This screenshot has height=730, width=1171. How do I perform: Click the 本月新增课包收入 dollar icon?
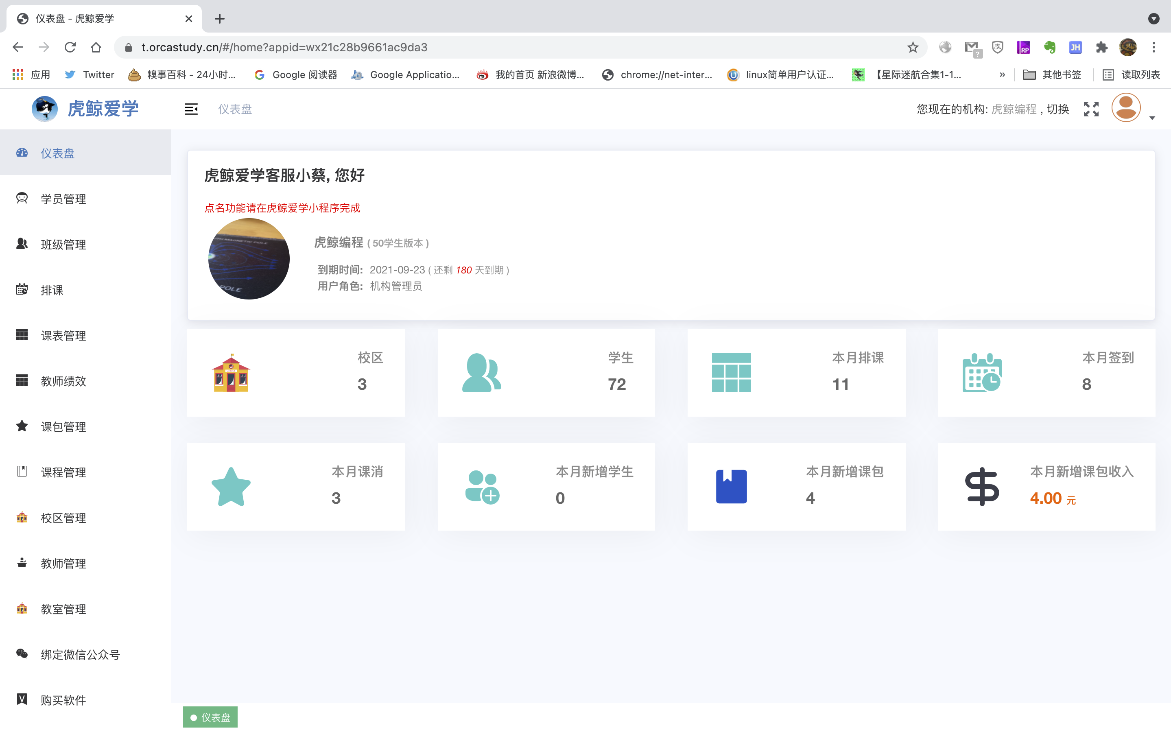pyautogui.click(x=982, y=487)
